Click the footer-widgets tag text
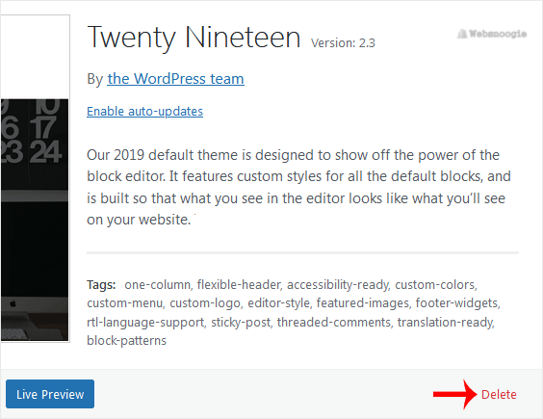543x419 pixels. tap(457, 303)
